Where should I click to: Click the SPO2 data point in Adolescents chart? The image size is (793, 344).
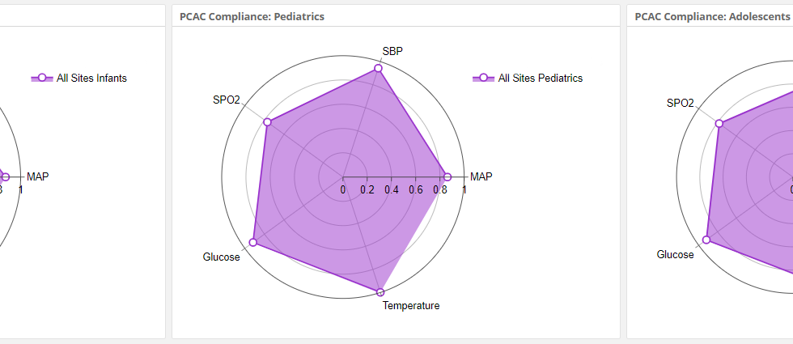(x=719, y=123)
